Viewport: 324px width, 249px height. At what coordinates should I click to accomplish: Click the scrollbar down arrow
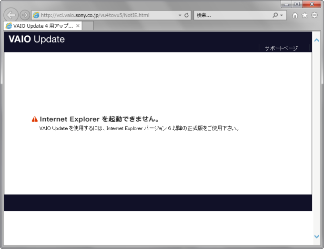pyautogui.click(x=317, y=237)
